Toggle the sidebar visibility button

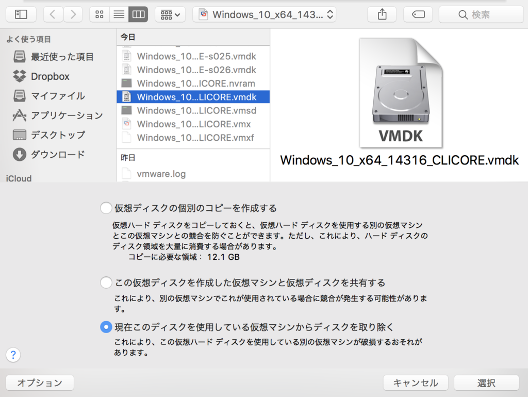(21, 14)
